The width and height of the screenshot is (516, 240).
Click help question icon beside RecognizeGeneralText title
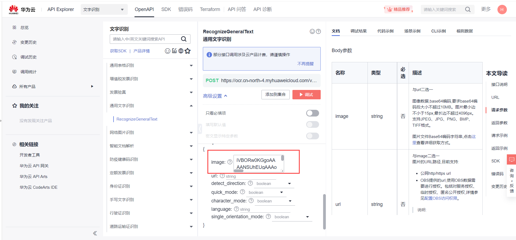[x=318, y=31]
